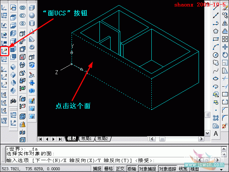Click the Explode tool
Screen dimensions: 229x172
click(x=225, y=126)
